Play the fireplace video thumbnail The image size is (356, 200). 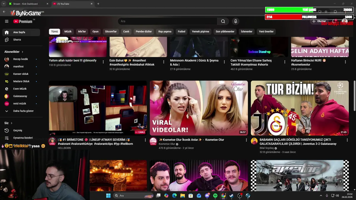[118, 176]
